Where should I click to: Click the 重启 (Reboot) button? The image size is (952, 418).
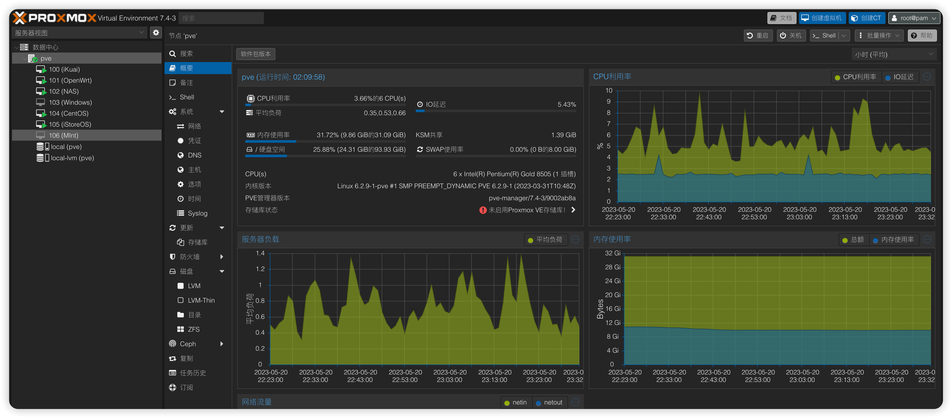758,36
